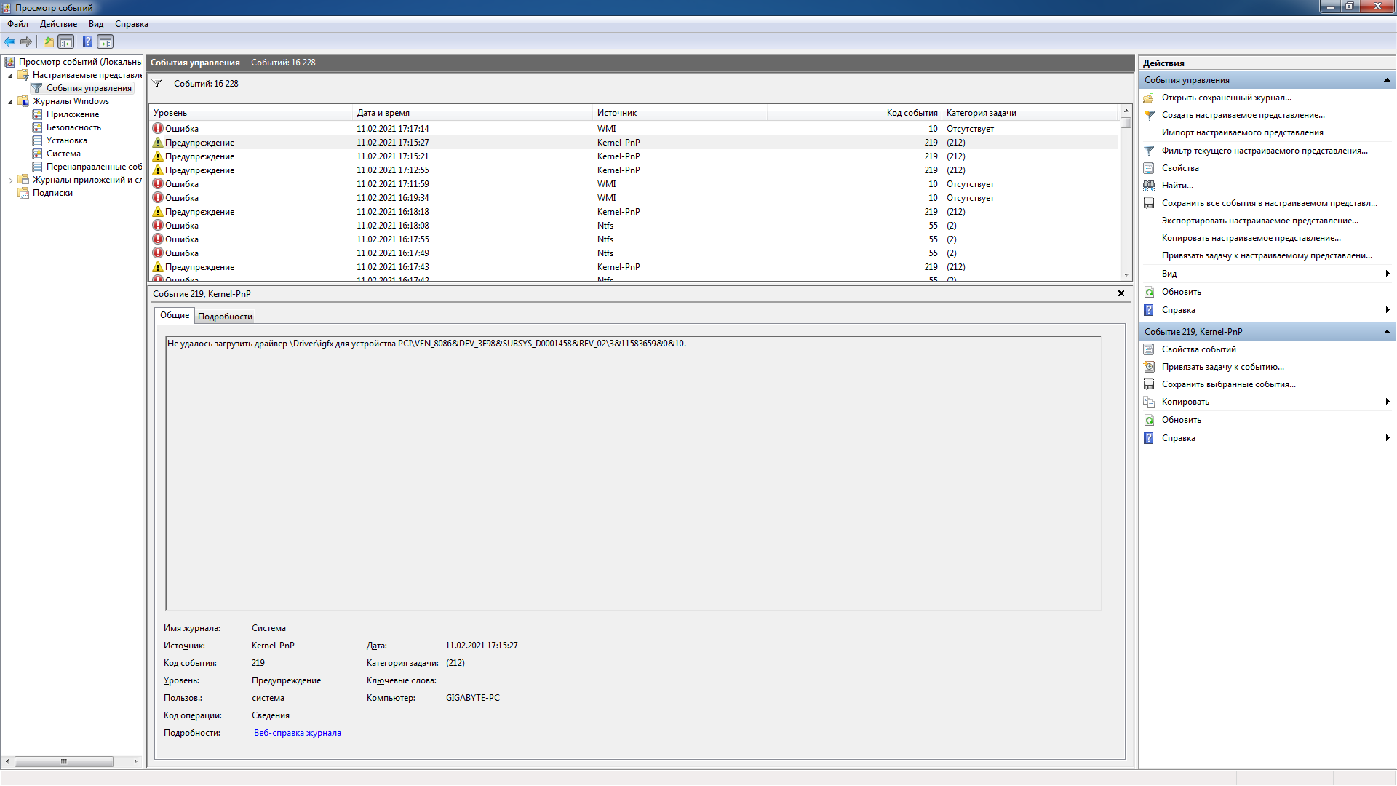Image resolution: width=1397 pixels, height=786 pixels.
Task: Close the event details preview pane
Action: [x=1121, y=293]
